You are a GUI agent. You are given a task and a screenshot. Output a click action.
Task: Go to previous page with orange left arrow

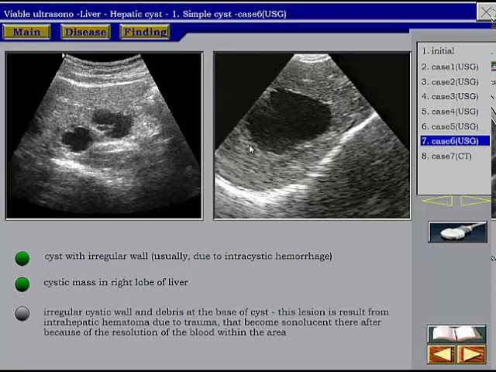pos(441,354)
